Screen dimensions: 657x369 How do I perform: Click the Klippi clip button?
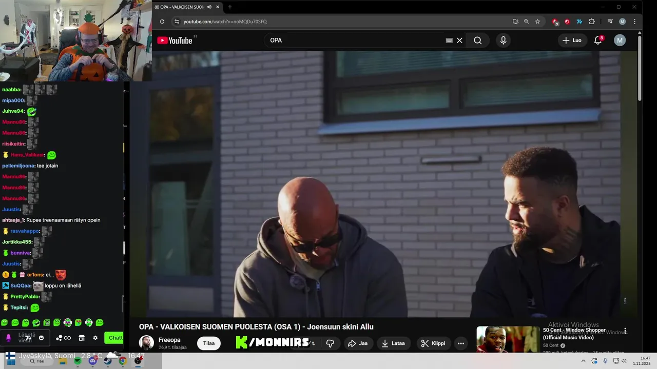434,343
